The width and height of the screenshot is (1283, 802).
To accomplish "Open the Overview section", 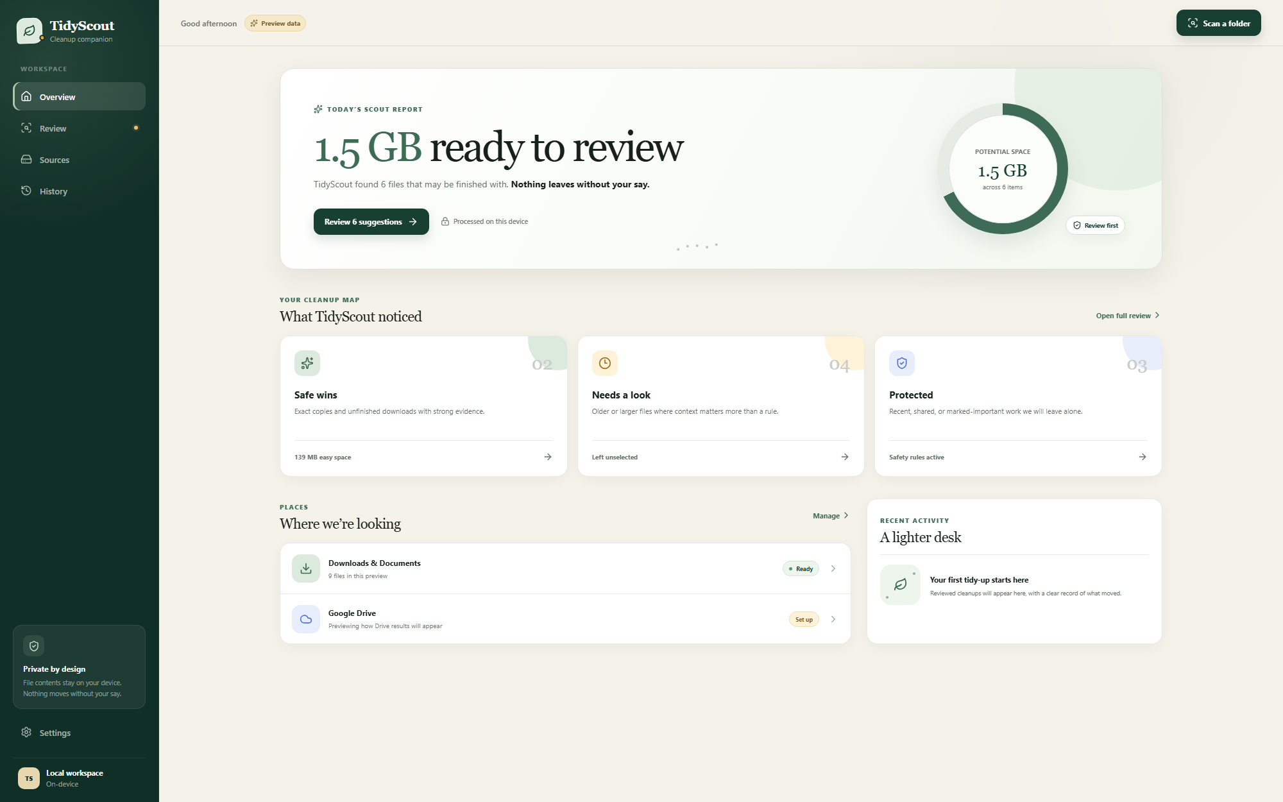I will pos(80,96).
